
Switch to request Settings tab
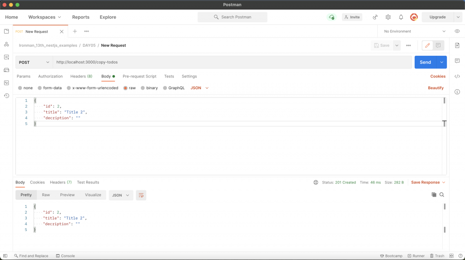[189, 76]
